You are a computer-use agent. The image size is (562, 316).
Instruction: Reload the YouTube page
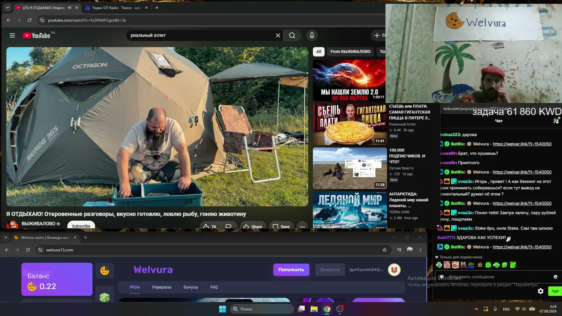[x=29, y=20]
